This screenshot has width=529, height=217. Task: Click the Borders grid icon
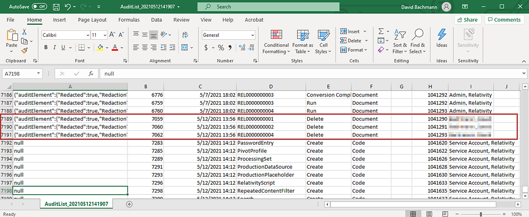[x=81, y=47]
